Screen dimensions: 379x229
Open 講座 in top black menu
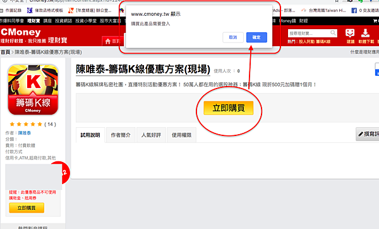pos(47,21)
